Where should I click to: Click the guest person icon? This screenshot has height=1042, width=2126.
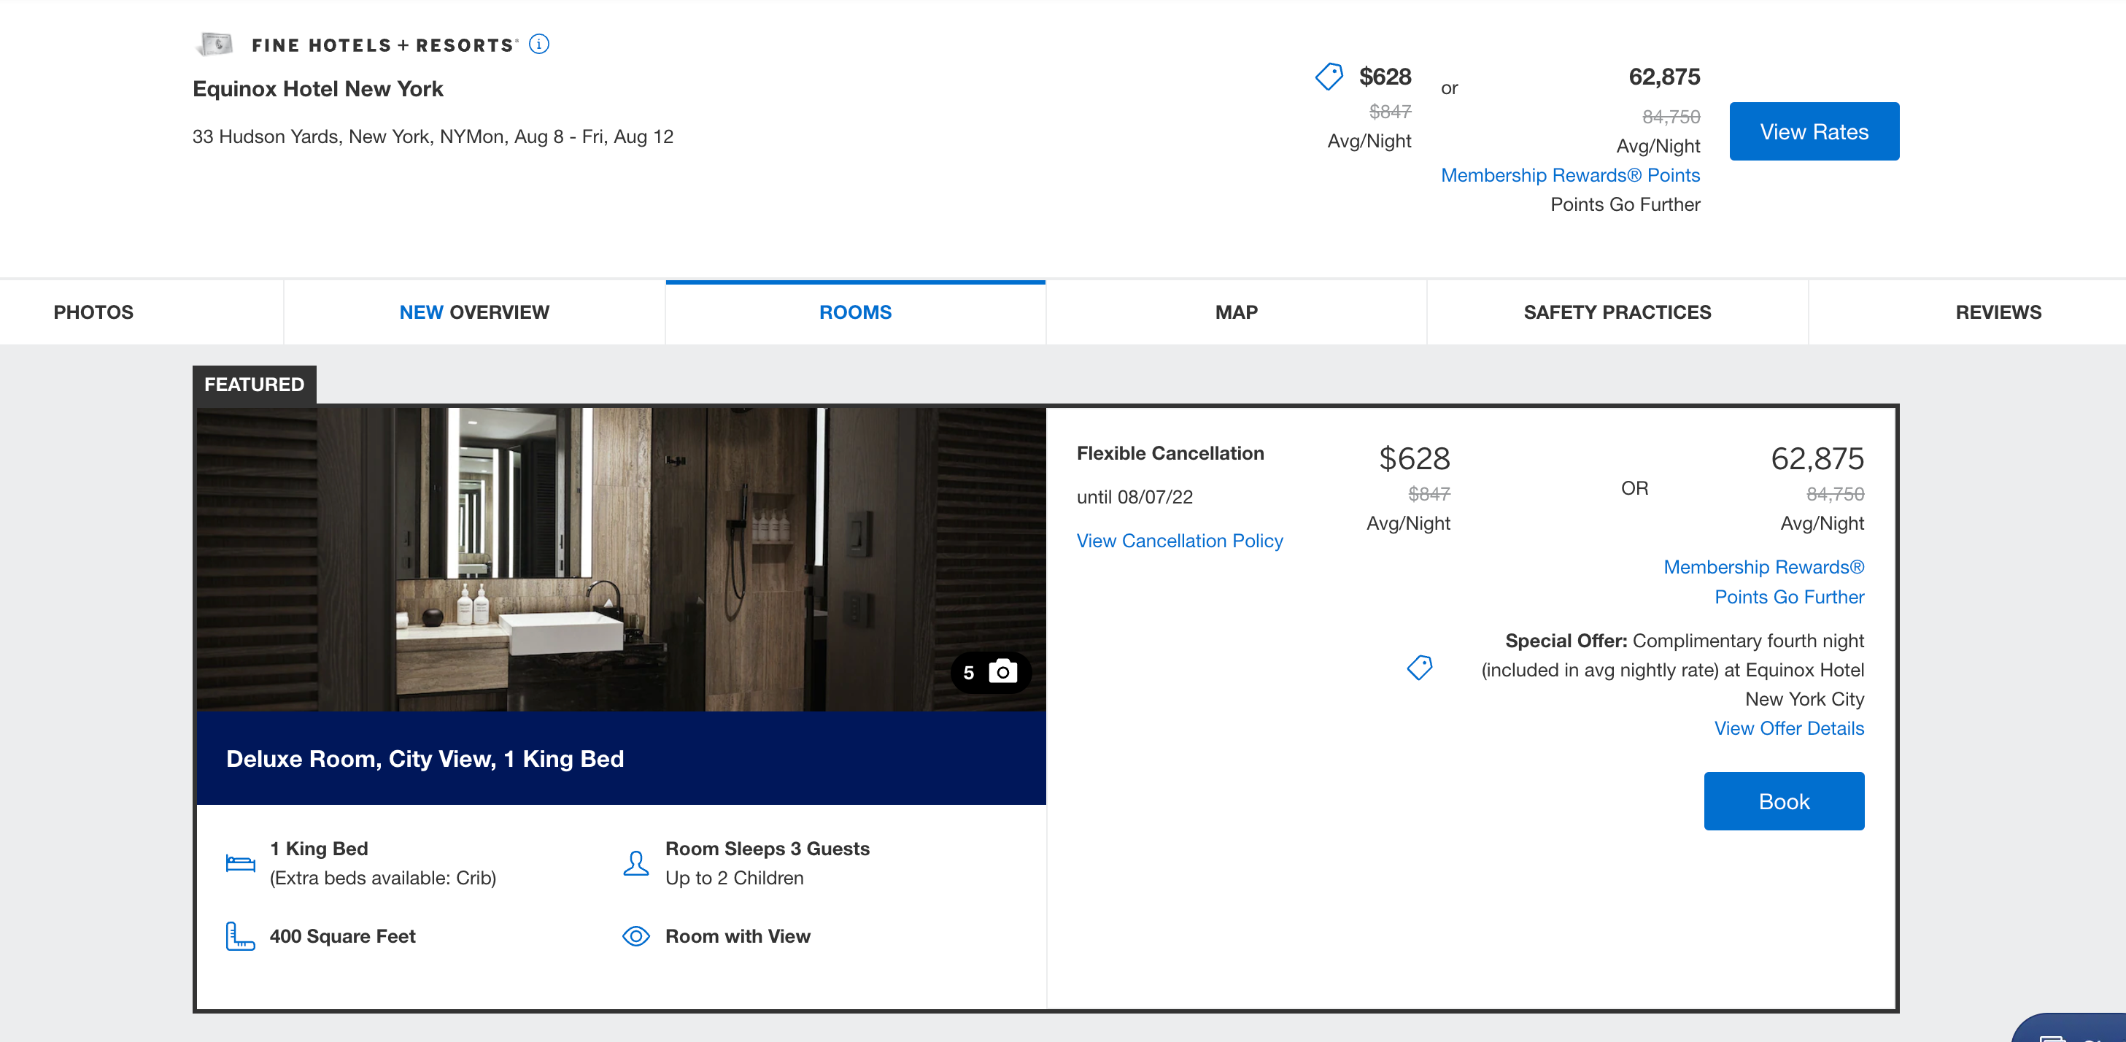(635, 864)
